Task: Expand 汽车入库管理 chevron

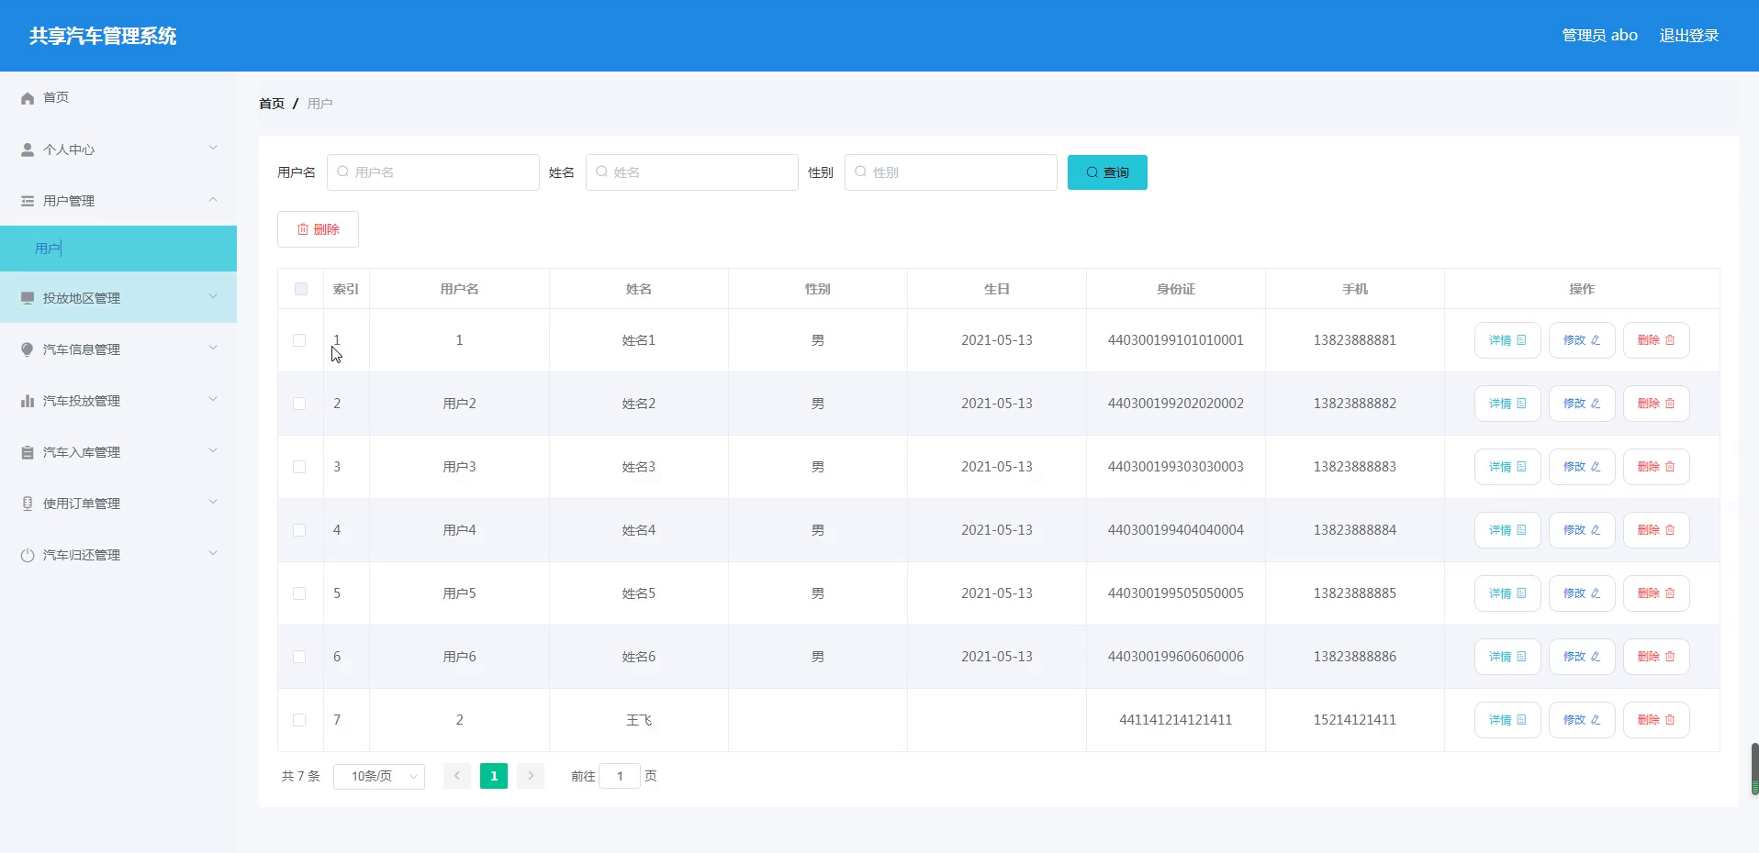Action: tap(213, 450)
